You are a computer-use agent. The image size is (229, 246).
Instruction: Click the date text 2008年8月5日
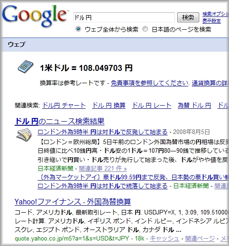pos(191,132)
